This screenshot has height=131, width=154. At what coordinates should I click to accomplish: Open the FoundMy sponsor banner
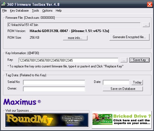pyautogui.click(x=47, y=120)
